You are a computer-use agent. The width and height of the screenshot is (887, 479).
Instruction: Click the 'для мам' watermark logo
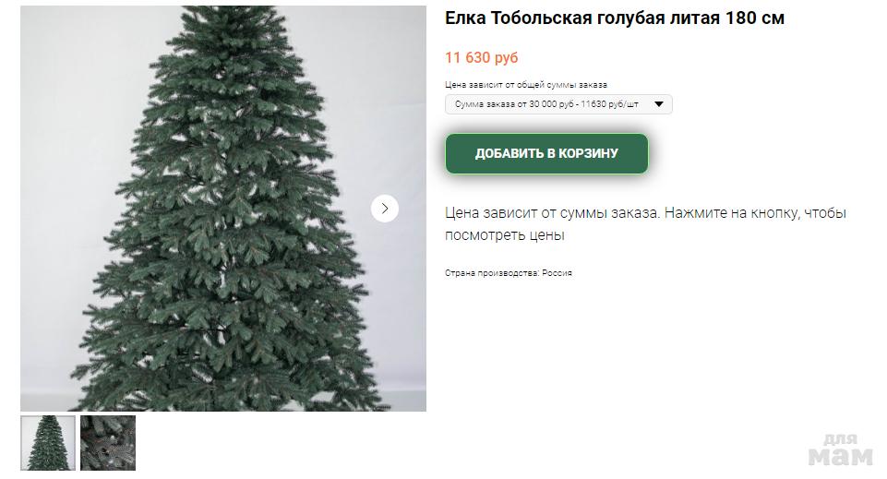coord(840,450)
